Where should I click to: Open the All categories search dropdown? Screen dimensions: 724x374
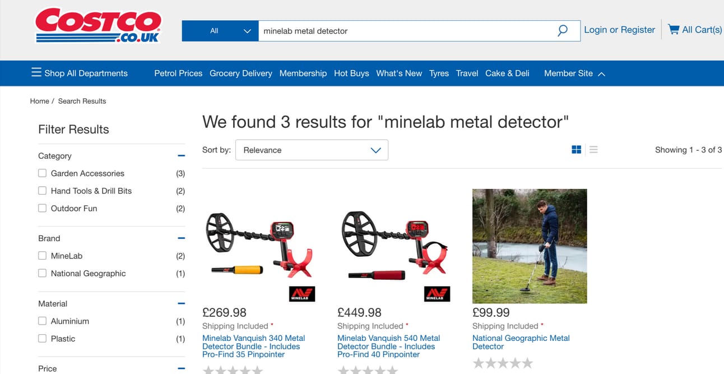point(220,31)
